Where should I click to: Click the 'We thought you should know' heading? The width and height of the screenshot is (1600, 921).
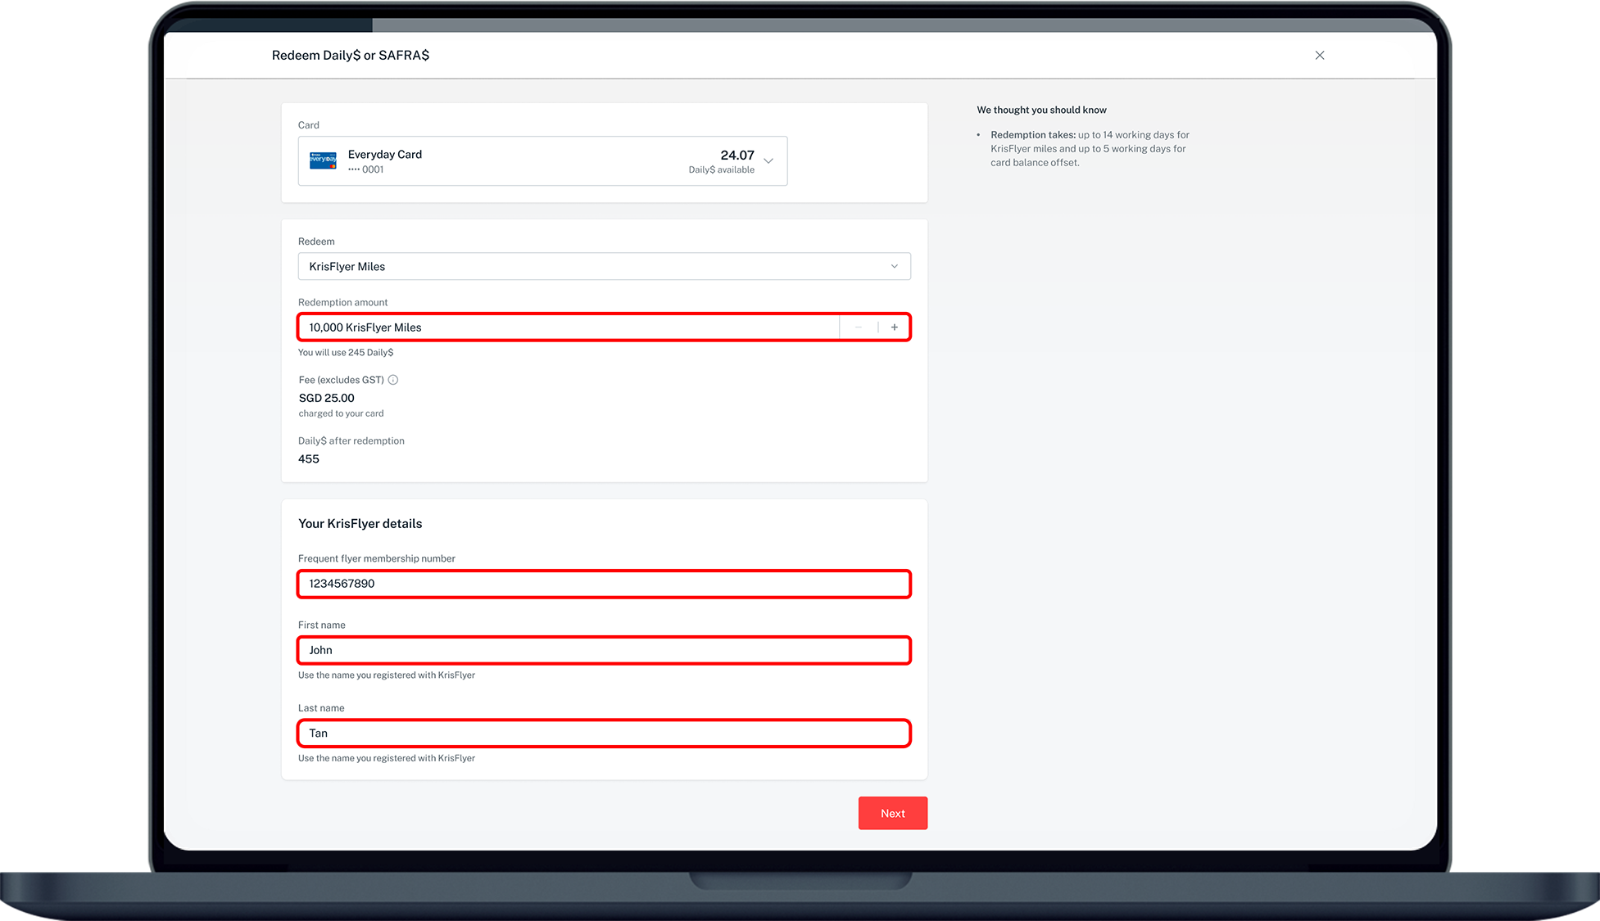coord(1041,110)
